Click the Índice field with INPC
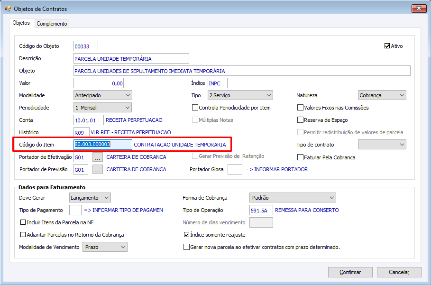Viewport: 431px width, 285px height. pyautogui.click(x=218, y=83)
